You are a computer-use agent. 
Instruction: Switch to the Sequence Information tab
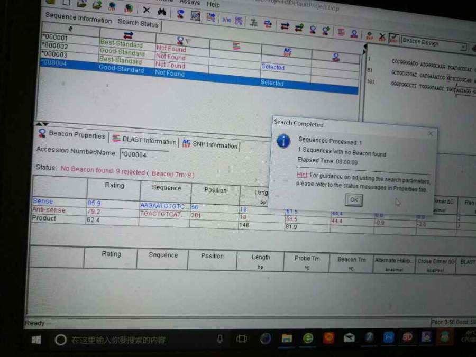click(x=78, y=18)
